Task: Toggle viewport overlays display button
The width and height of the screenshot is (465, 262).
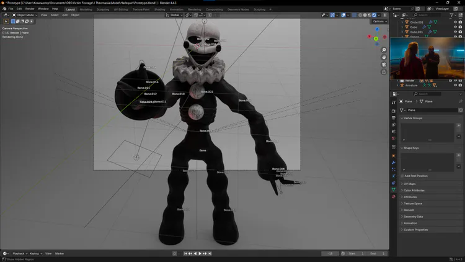Action: click(x=343, y=15)
